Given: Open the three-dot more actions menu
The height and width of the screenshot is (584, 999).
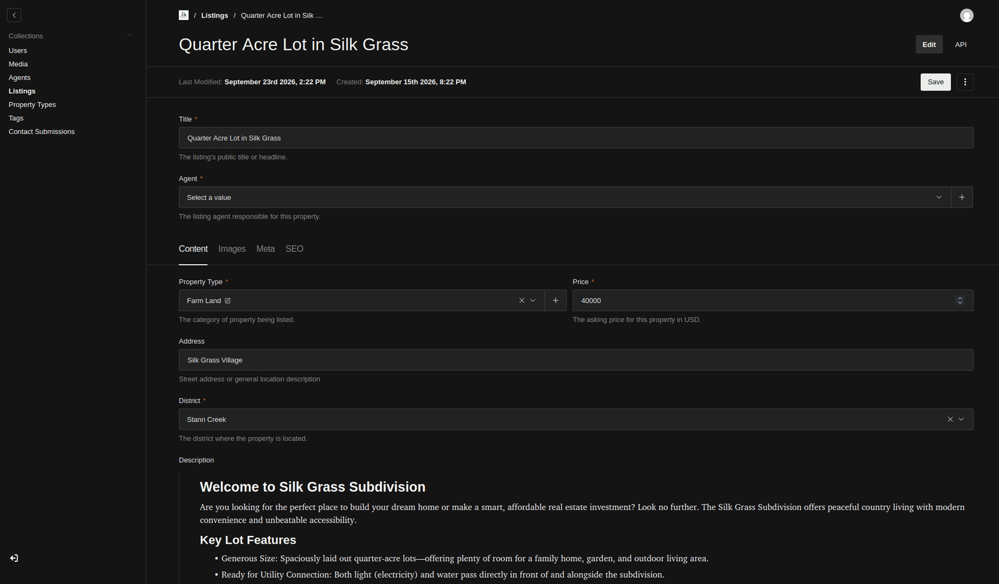Looking at the screenshot, I should pyautogui.click(x=965, y=82).
